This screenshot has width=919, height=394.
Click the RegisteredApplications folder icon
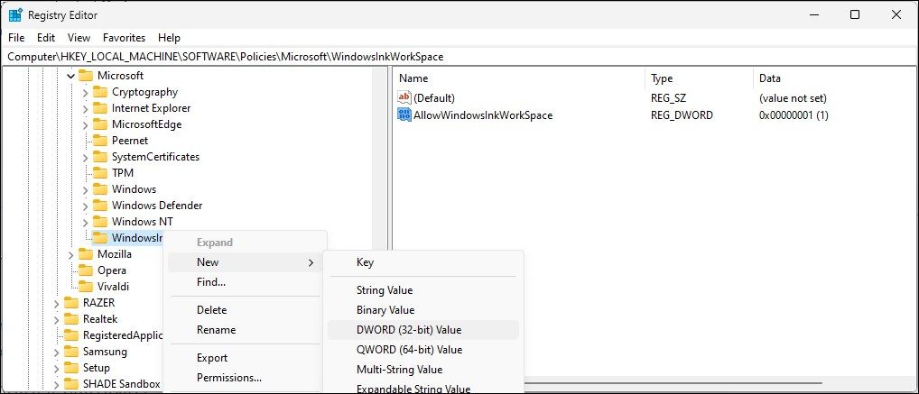click(71, 335)
